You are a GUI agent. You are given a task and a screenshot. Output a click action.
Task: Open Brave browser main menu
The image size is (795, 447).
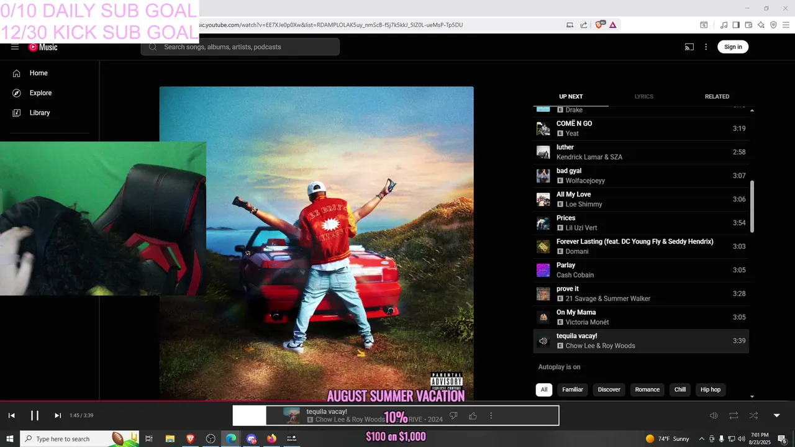tap(785, 25)
